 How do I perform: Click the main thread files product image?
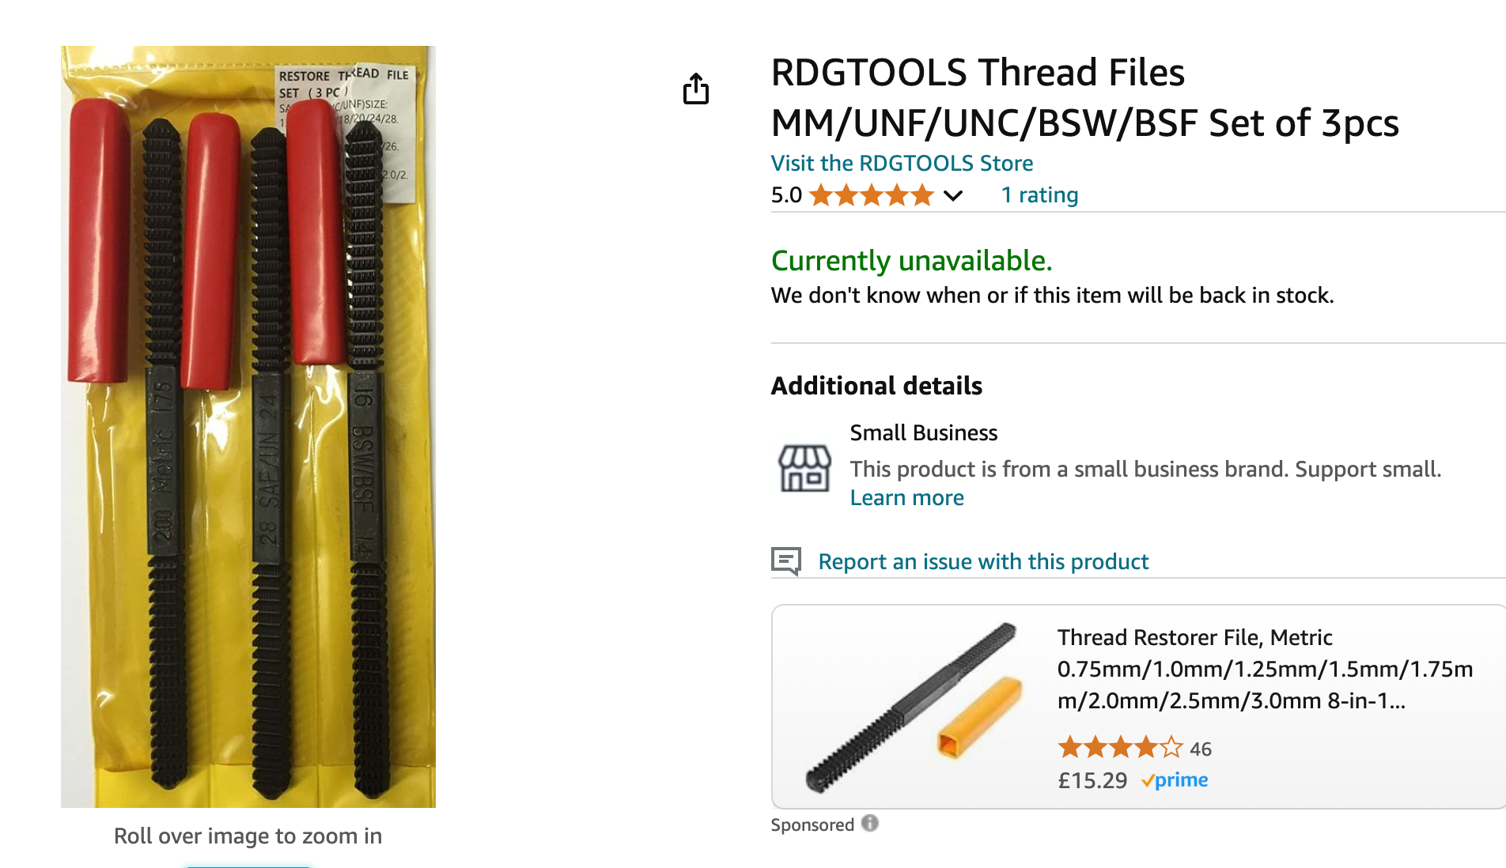coord(248,427)
